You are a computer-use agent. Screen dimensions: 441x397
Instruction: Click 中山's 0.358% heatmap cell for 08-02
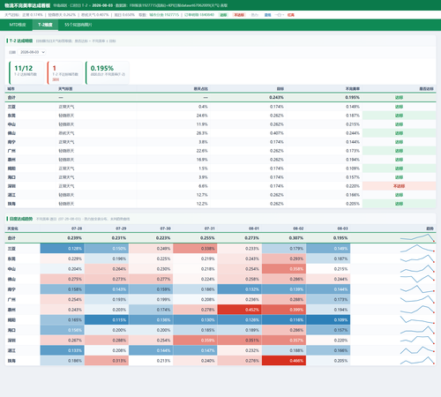(284, 269)
